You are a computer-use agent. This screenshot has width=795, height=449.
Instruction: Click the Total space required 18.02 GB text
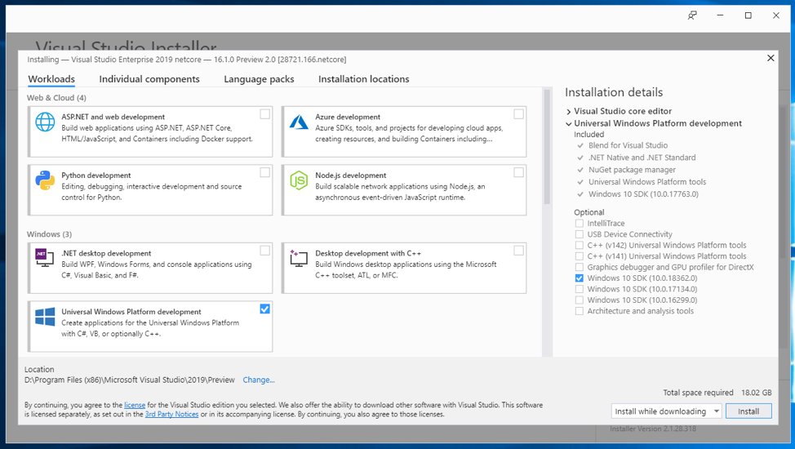(717, 393)
